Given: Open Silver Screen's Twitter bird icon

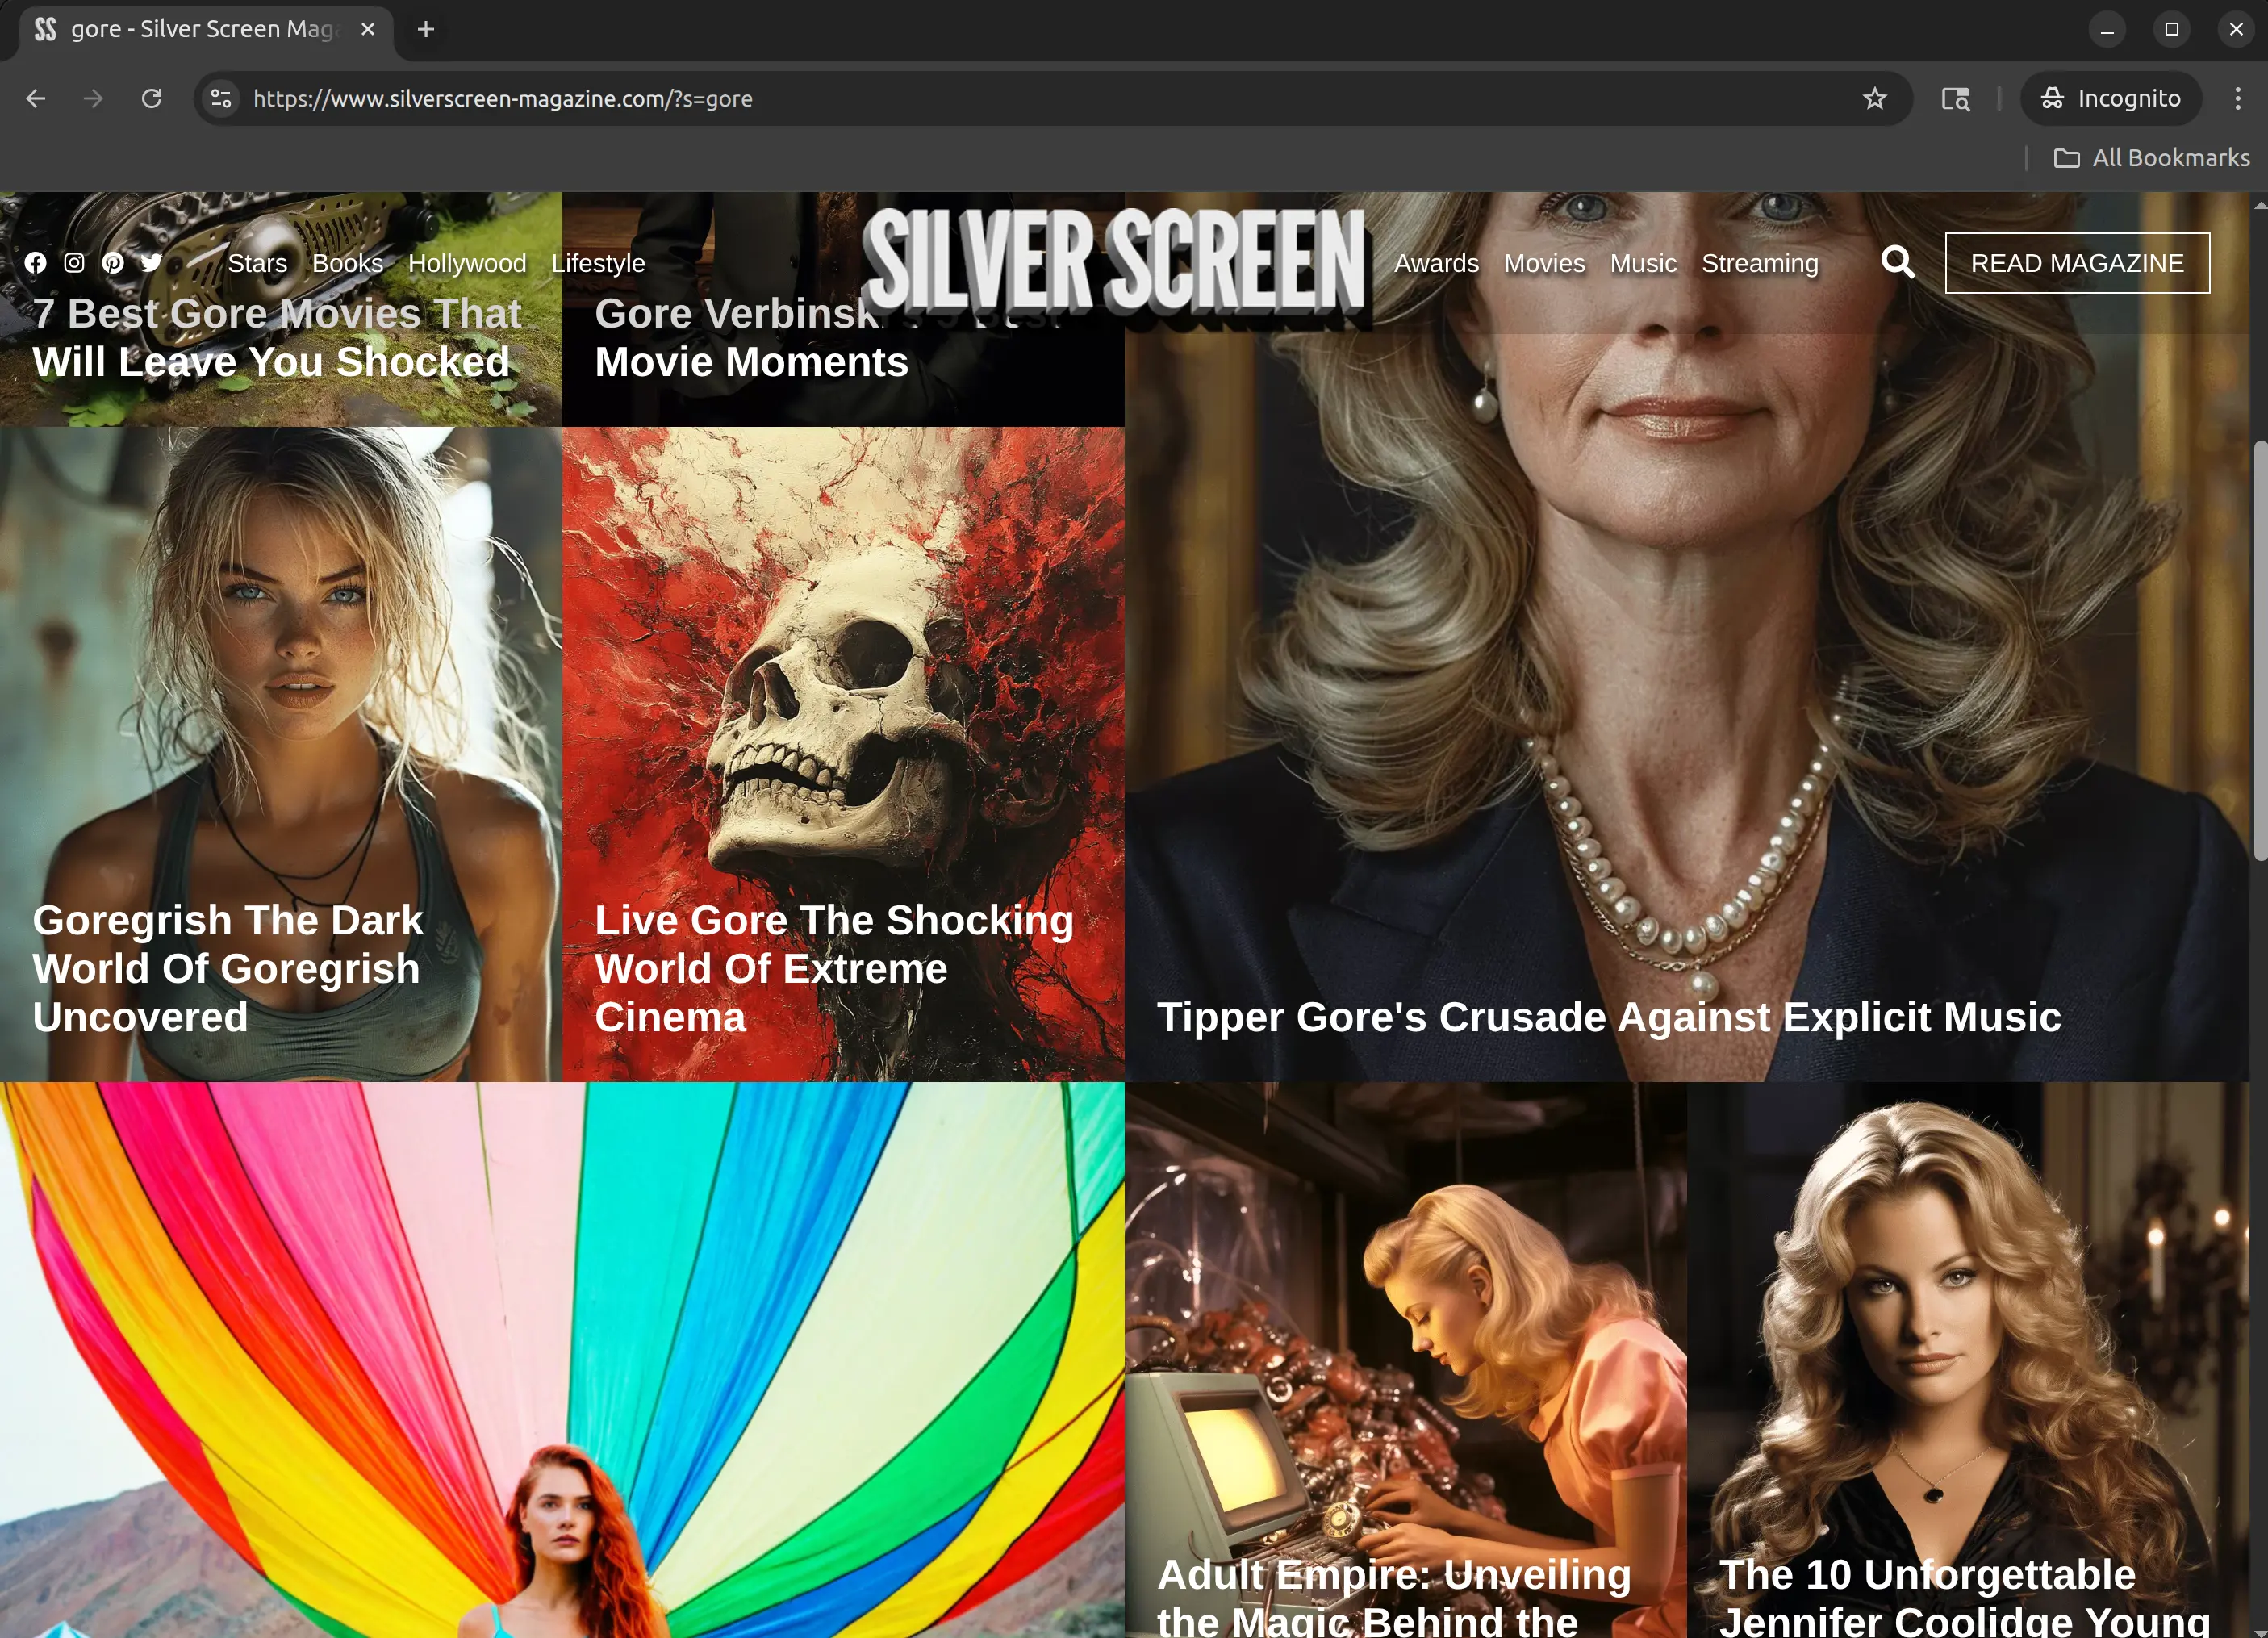Looking at the screenshot, I should (151, 263).
